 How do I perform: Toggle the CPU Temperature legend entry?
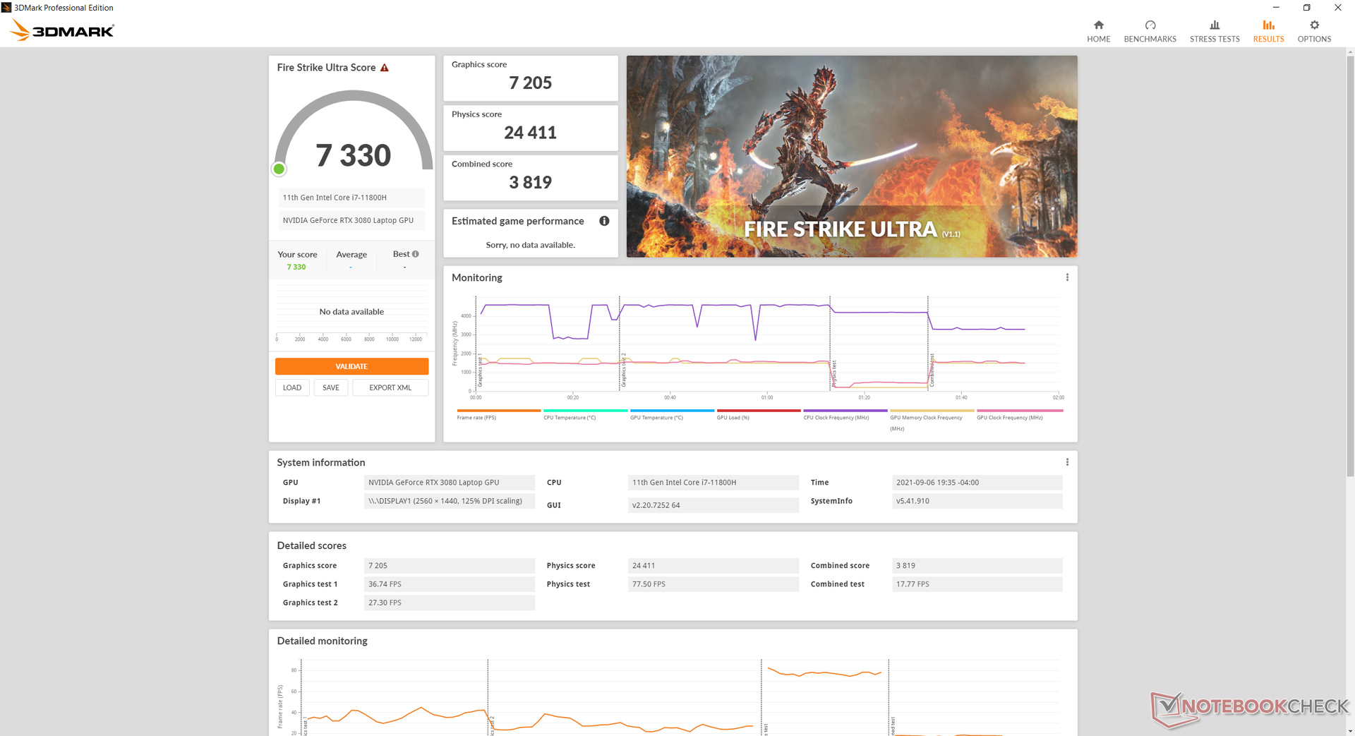(x=584, y=415)
